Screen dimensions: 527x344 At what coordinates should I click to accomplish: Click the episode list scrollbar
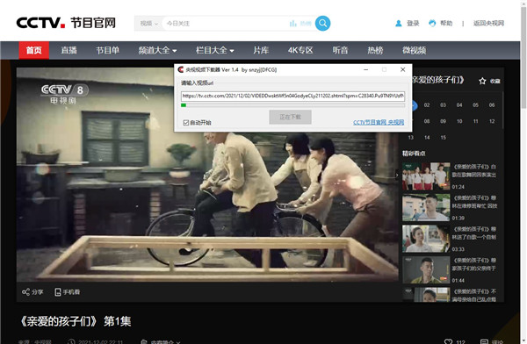[502, 111]
